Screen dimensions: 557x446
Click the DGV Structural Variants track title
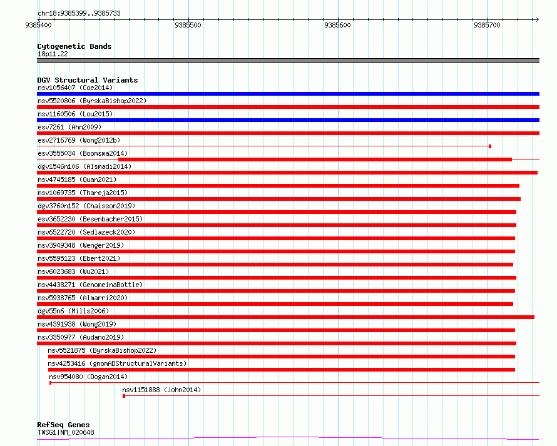tap(88, 80)
